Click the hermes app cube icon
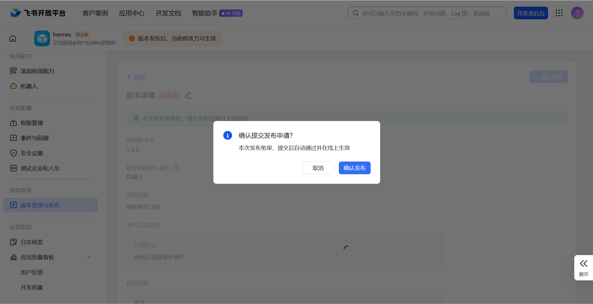 click(42, 39)
